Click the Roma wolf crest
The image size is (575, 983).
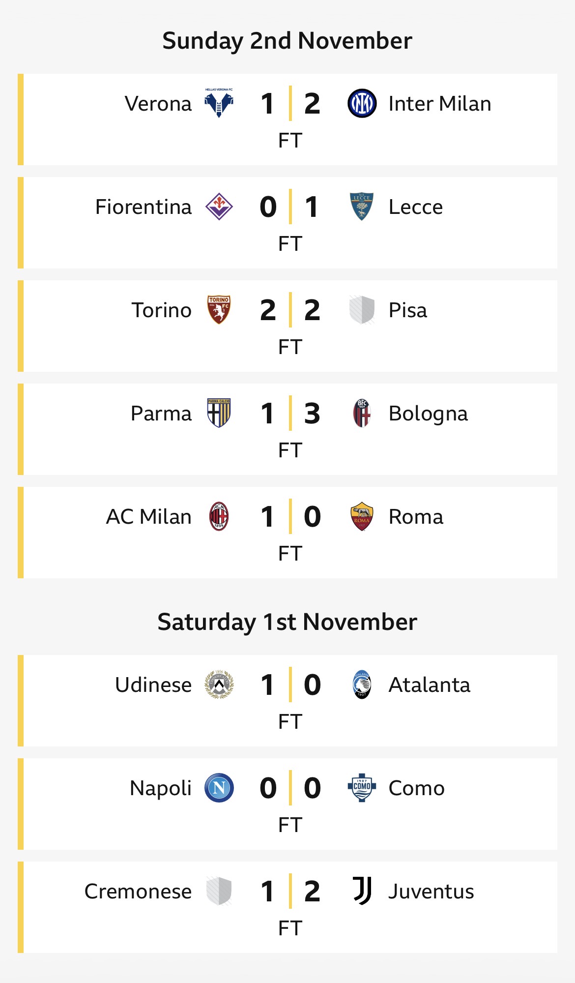[362, 516]
